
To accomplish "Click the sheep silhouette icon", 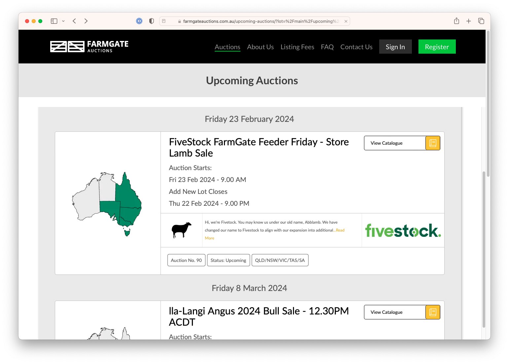I will (x=182, y=230).
